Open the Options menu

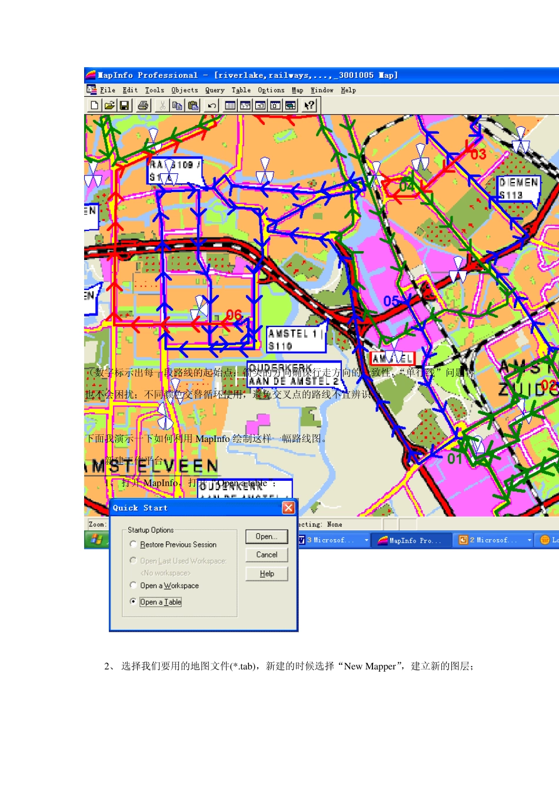[271, 90]
